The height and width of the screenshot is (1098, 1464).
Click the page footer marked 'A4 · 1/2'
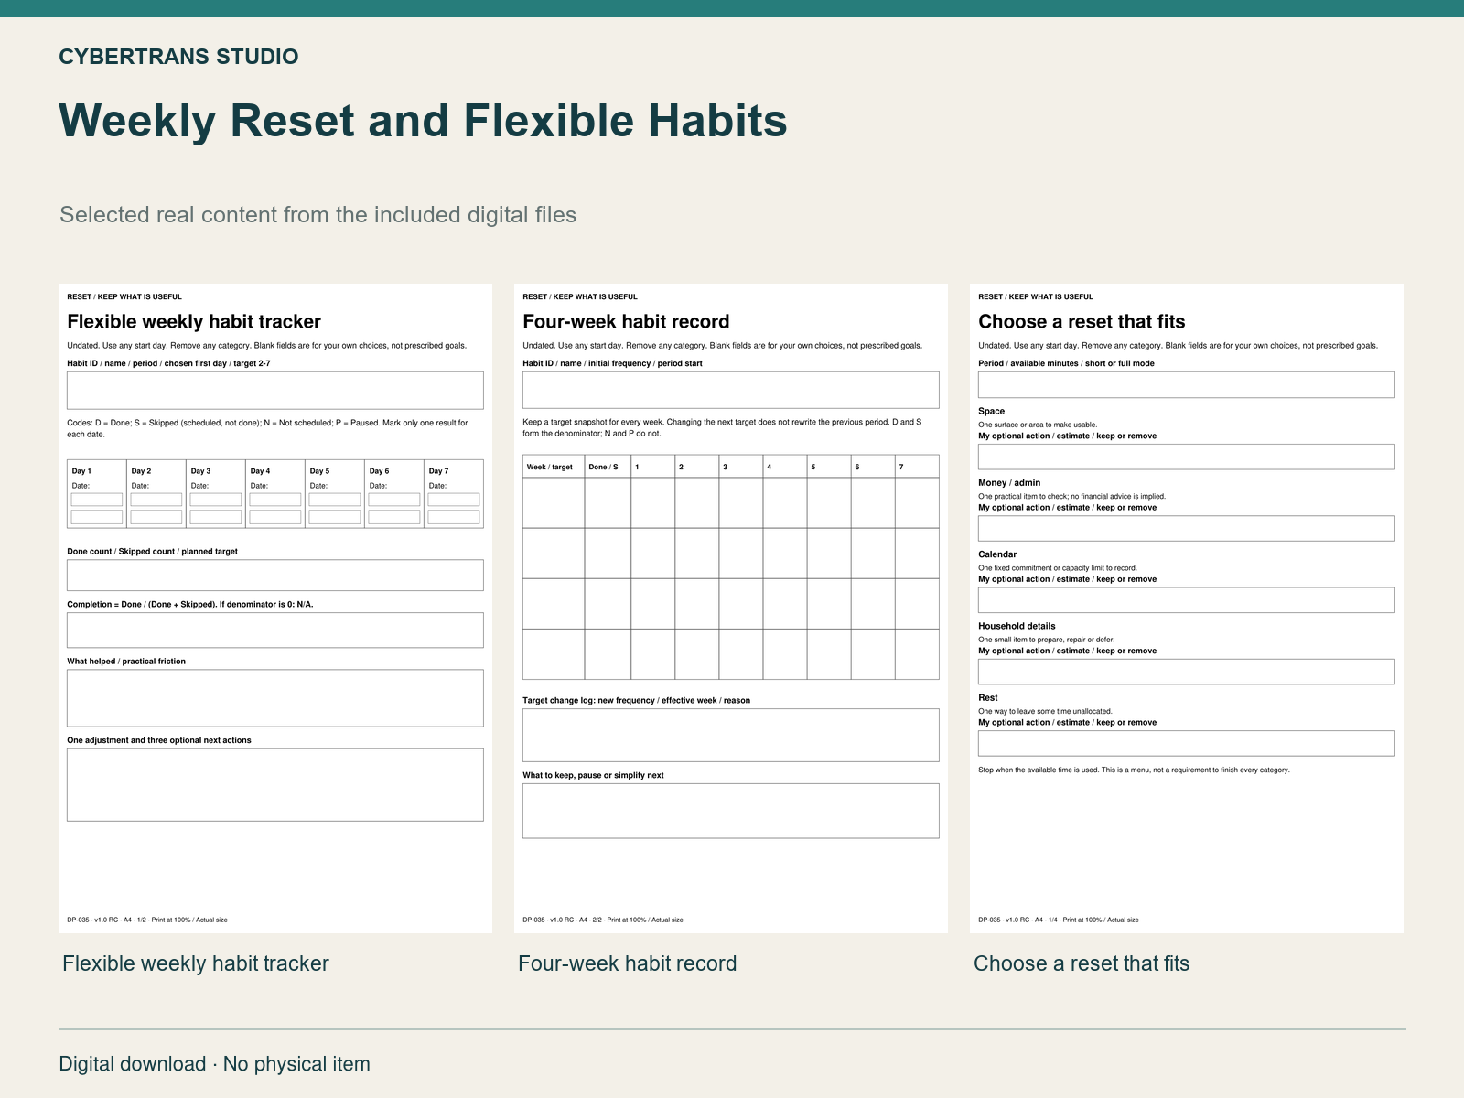pyautogui.click(x=147, y=920)
